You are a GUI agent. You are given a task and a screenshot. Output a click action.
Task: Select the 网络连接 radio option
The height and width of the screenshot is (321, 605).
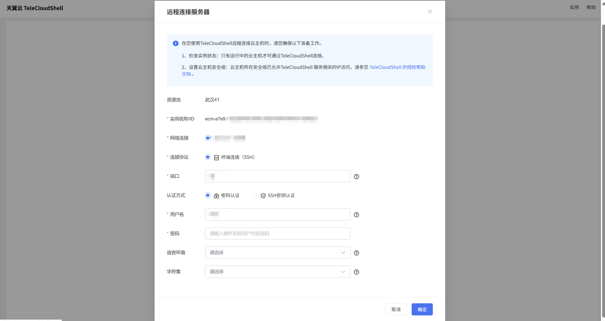(x=208, y=138)
